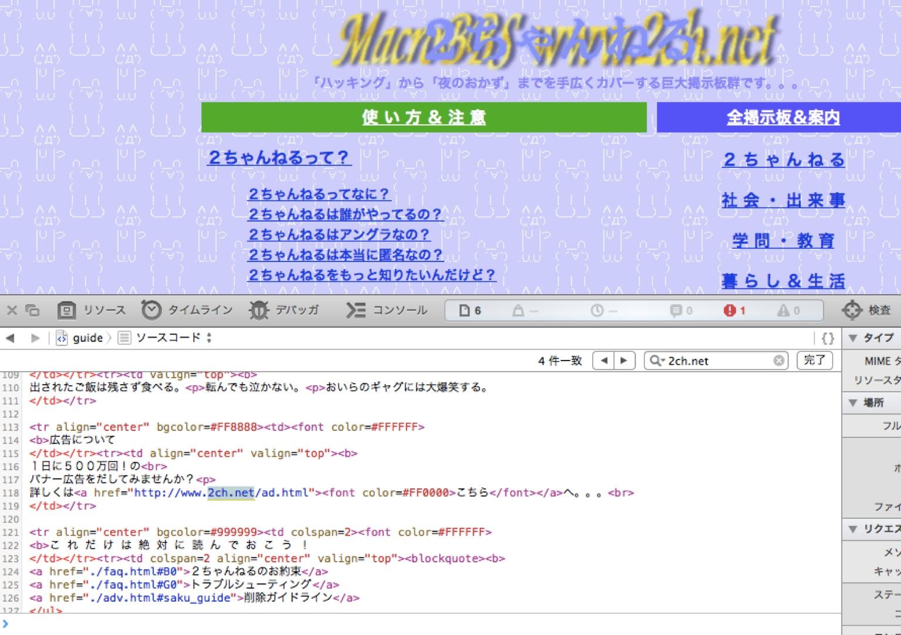
Task: Open the ソースコード view selector dropdown
Action: point(165,338)
